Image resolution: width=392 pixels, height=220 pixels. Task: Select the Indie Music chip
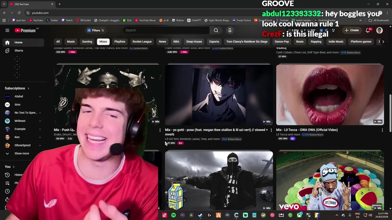click(336, 42)
